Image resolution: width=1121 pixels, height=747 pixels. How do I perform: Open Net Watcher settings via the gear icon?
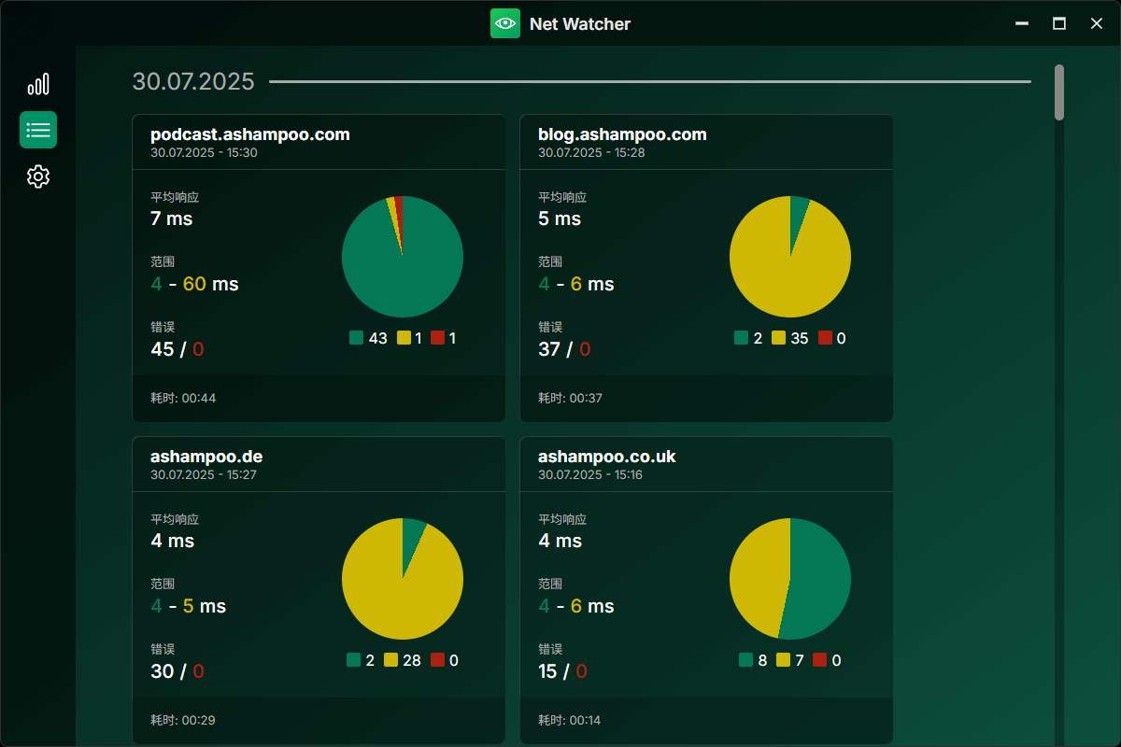coord(38,176)
